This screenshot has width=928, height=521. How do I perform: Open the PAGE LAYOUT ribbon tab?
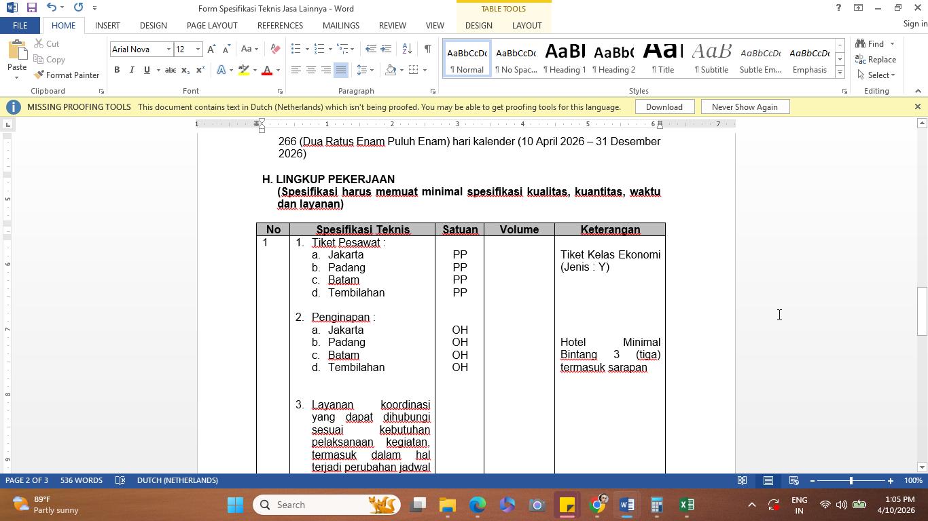coord(212,25)
